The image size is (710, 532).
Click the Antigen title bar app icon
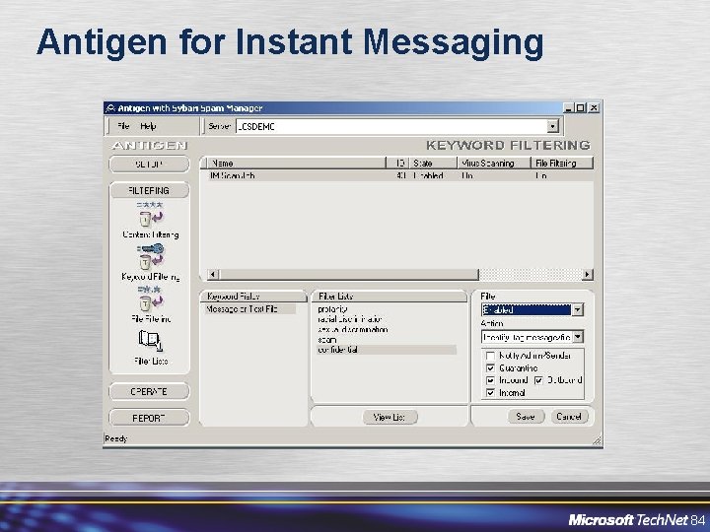coord(110,108)
